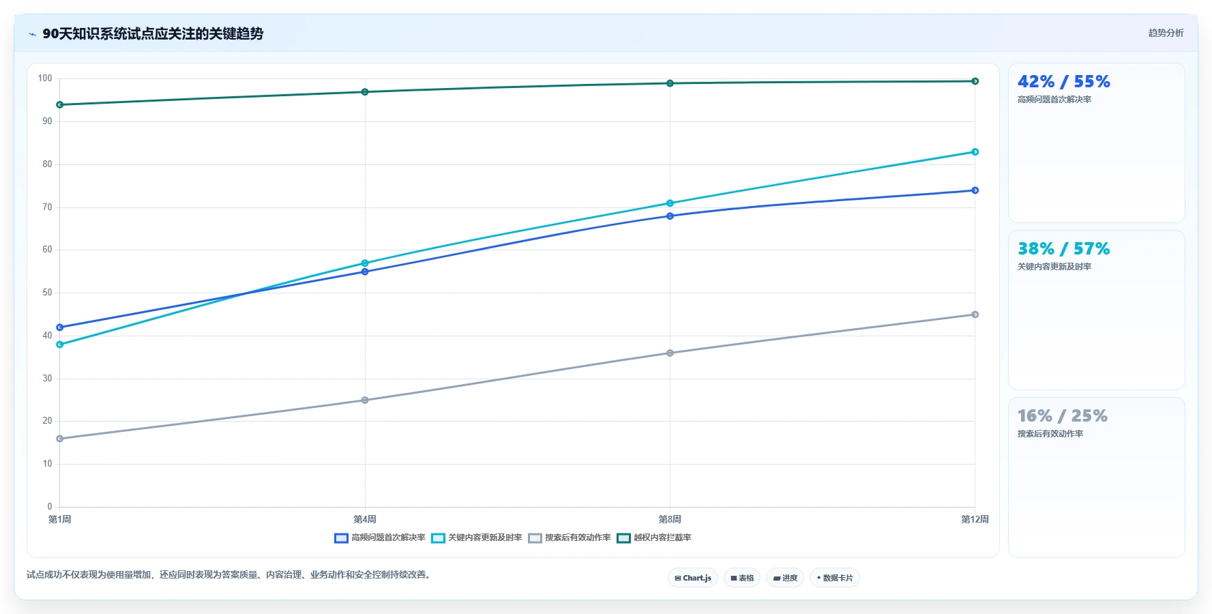Click the blue line point at 第1周 (42)

[x=60, y=327]
